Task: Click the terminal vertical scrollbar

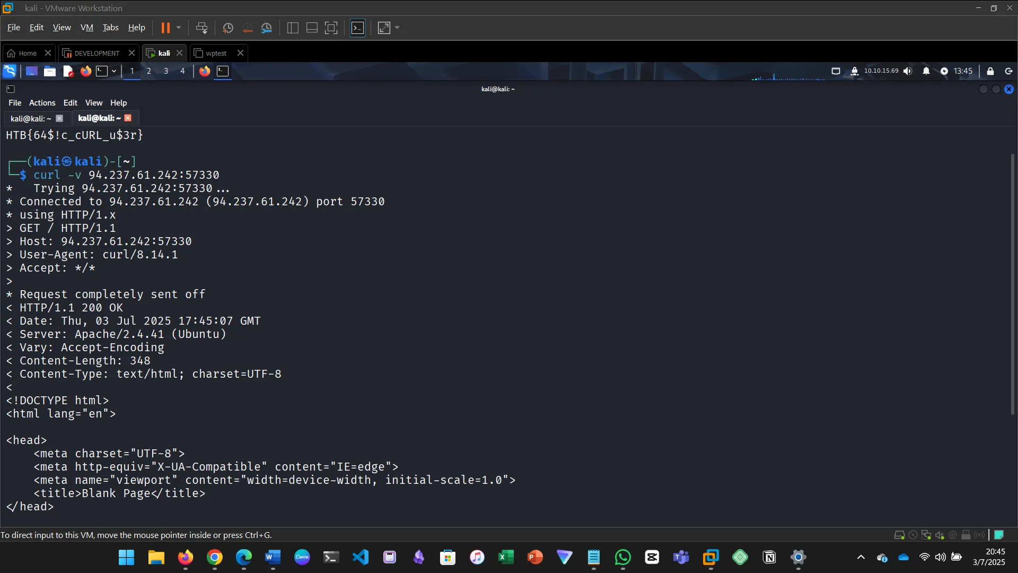Action: 1012,284
